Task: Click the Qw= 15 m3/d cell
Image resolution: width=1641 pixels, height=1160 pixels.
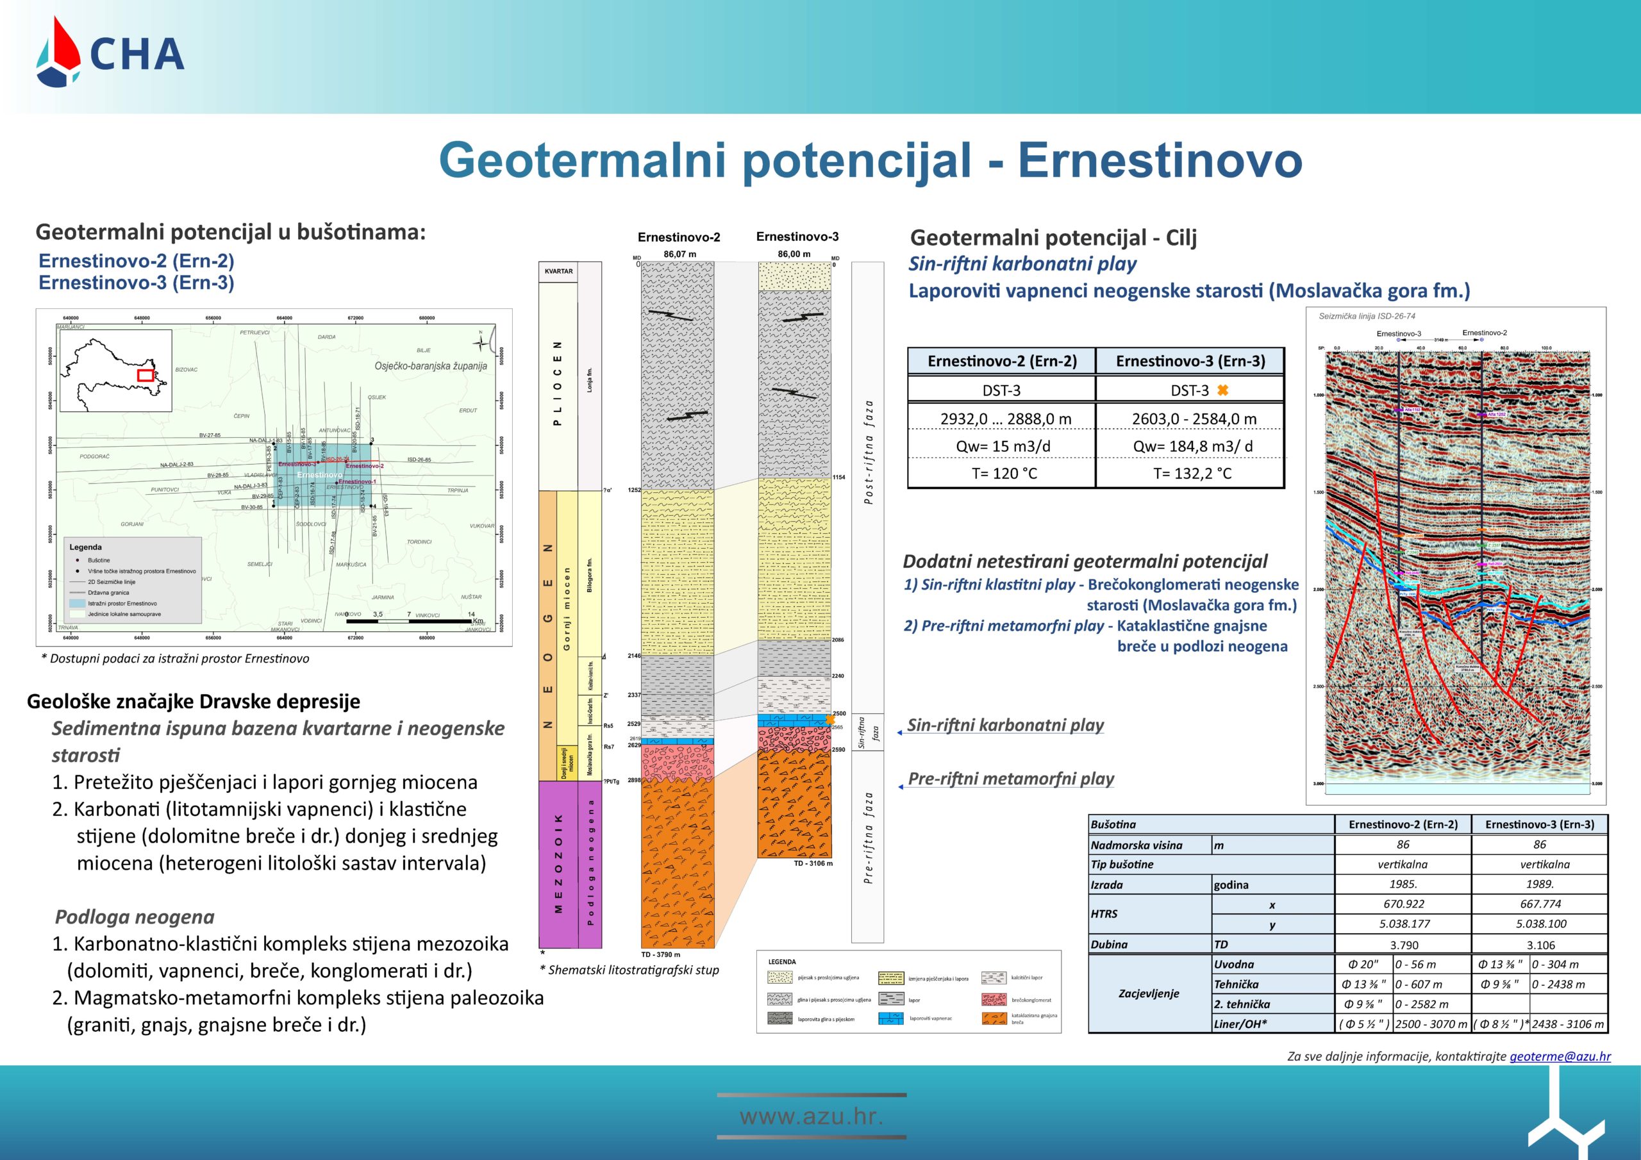Action: click(1001, 446)
